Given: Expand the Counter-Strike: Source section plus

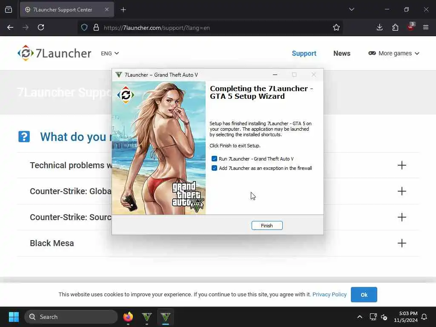Looking at the screenshot, I should (402, 217).
